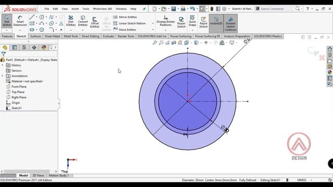Open the Spline tool dropdown arrow

coord(56,17)
